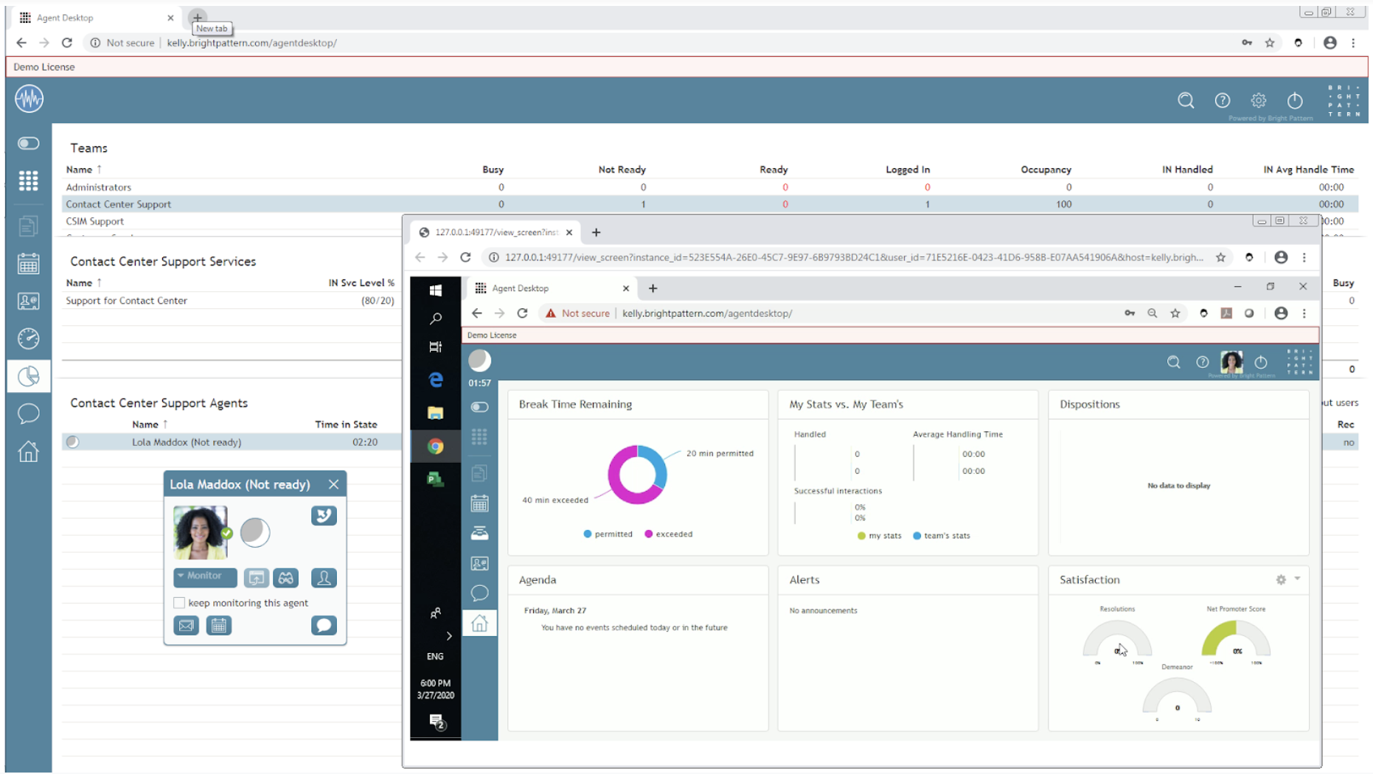1373x774 pixels.
Task: Open help in the outer Agent Desktop header
Action: coord(1222,100)
